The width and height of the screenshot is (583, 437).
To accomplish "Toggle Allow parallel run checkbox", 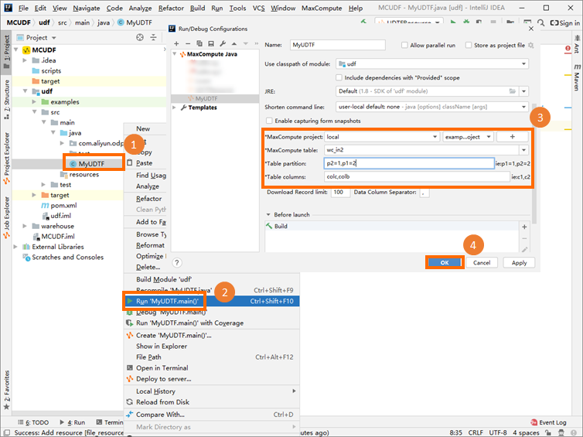I will [404, 45].
